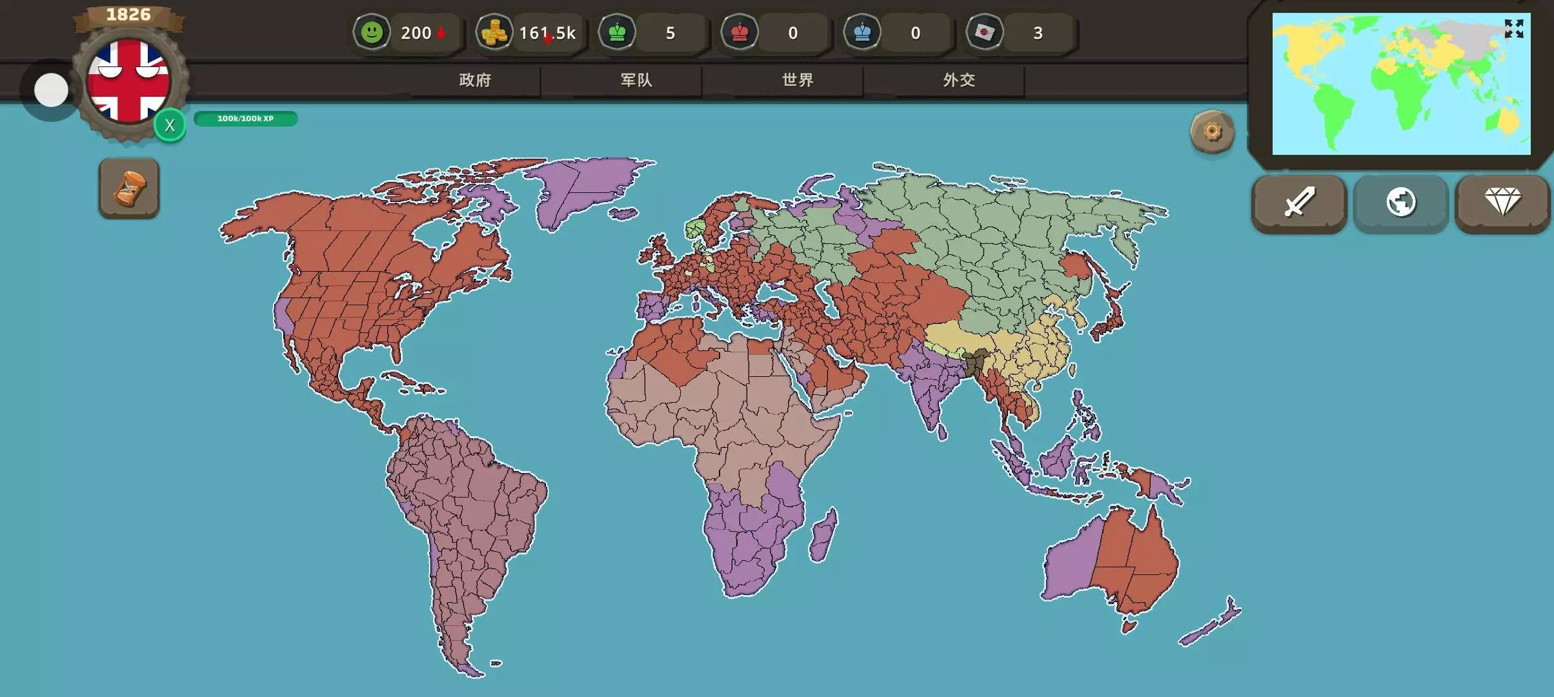Viewport: 1554px width, 697px height.
Task: Open the 政府 government tab
Action: click(x=475, y=80)
